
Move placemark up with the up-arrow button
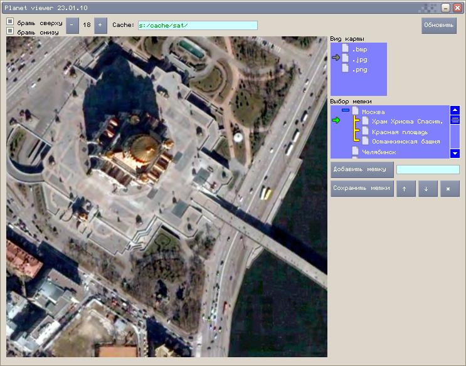click(406, 189)
